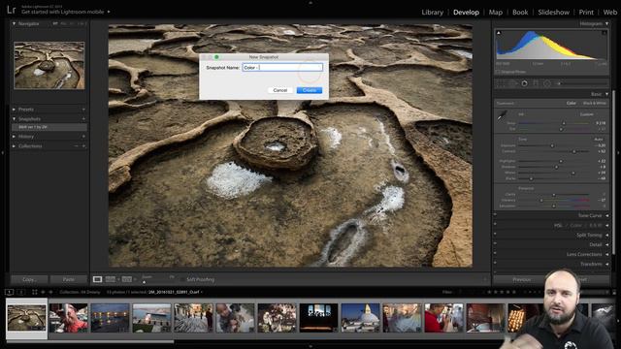The width and height of the screenshot is (621, 349).
Task: Click the green zoom button of New Snapshot dialog
Action: coord(216,57)
